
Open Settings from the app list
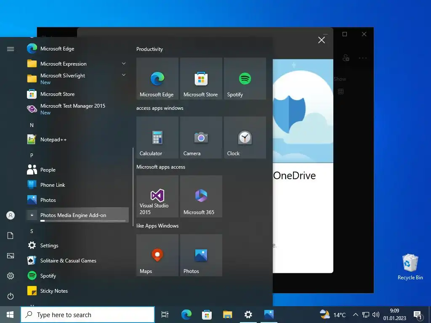click(77, 245)
